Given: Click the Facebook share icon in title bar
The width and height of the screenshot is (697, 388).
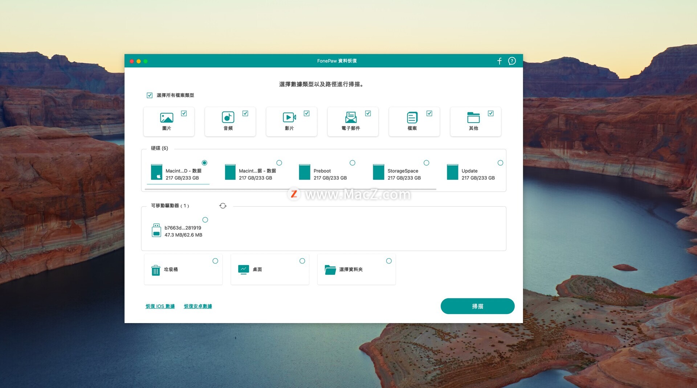Looking at the screenshot, I should click(499, 61).
